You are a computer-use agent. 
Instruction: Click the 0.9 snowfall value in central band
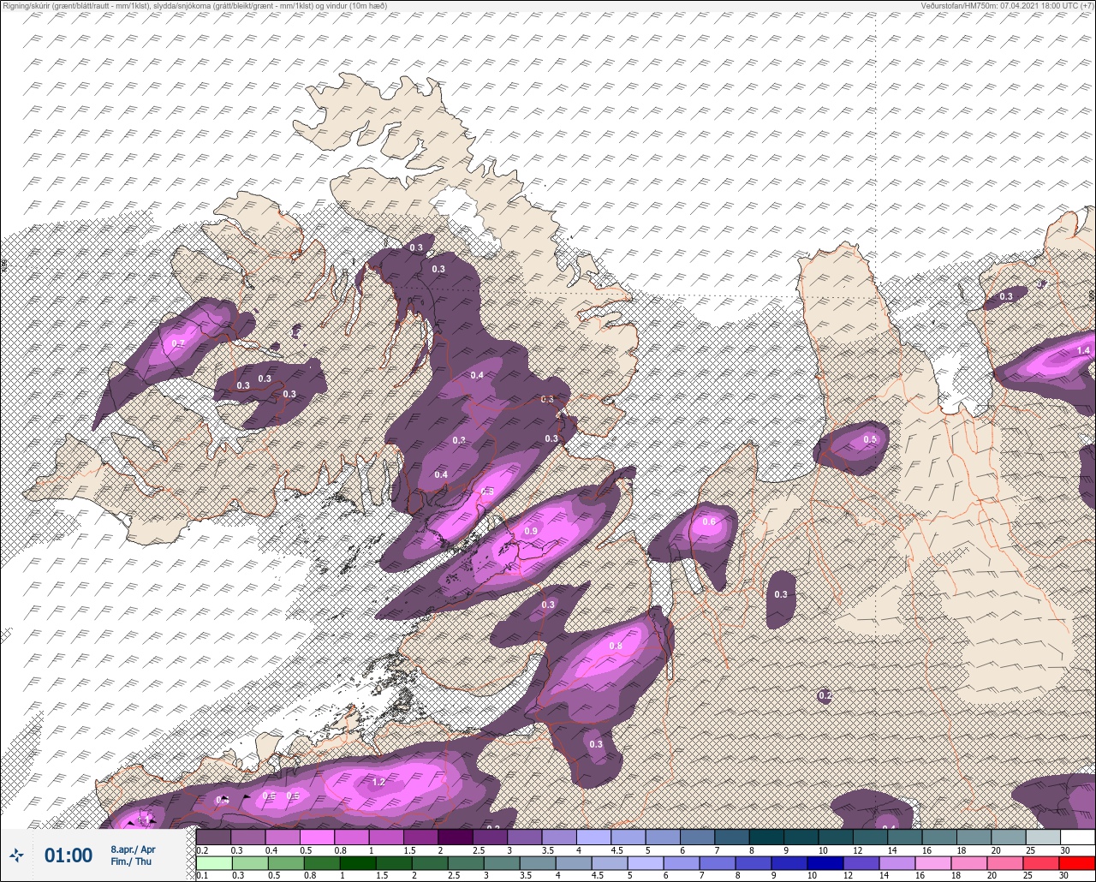[x=530, y=532]
